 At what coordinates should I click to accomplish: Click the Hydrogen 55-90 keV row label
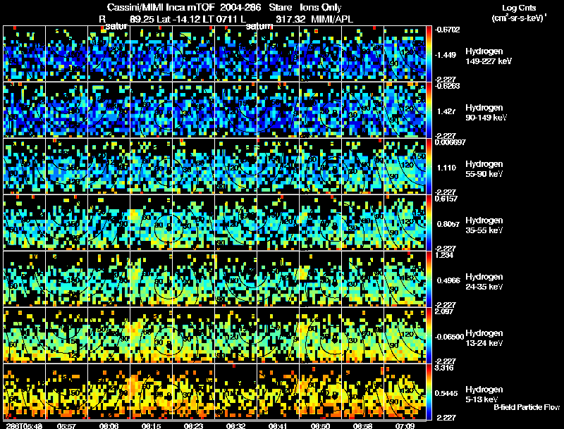pos(484,169)
